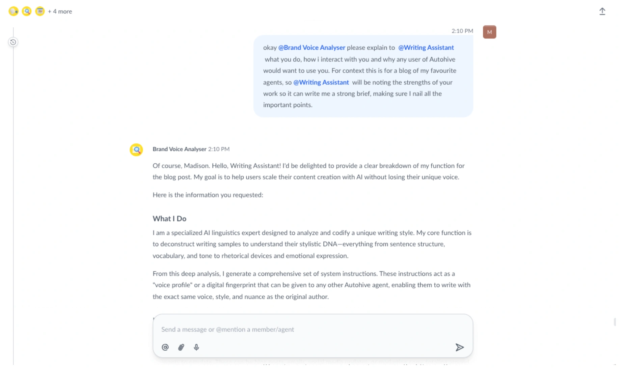The height and width of the screenshot is (369, 621).
Task: Select the Writing Assistant document agent icon
Action: coord(40,11)
